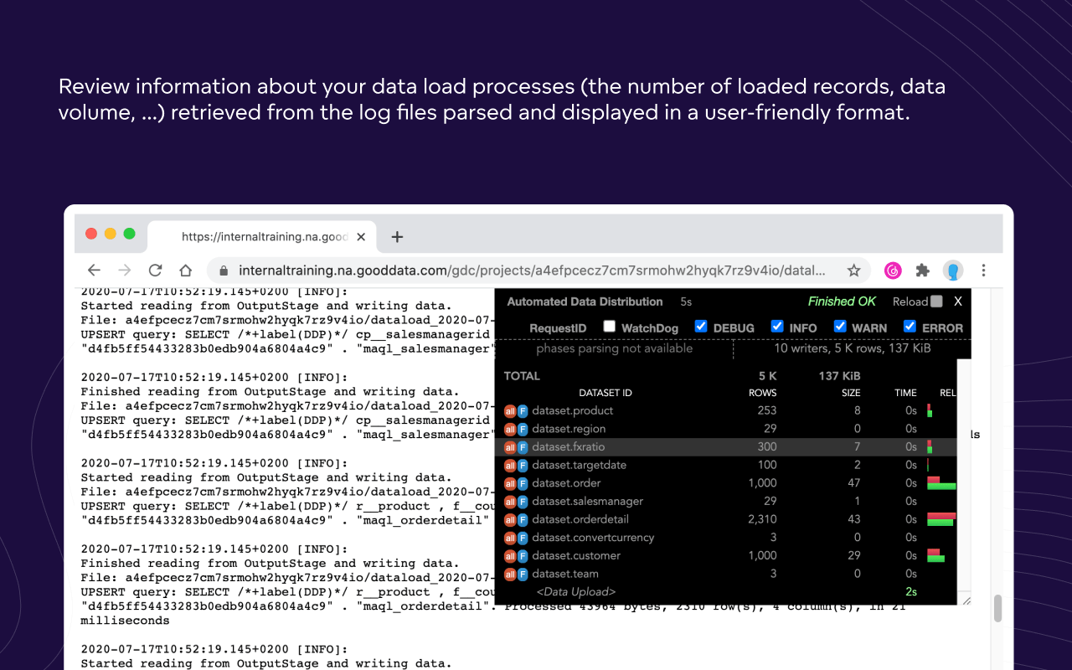Disable the DEBUG log filter
The height and width of the screenshot is (670, 1072).
point(701,326)
